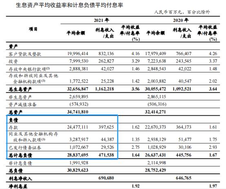The height and width of the screenshot is (189, 226).
Task: Click 总生息资产 bold row label
Action: coord(20,89)
